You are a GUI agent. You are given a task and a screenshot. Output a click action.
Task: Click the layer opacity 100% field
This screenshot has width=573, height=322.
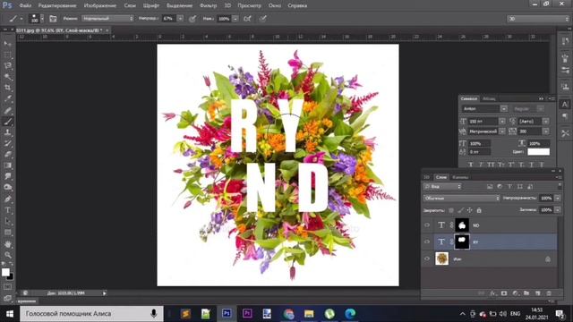click(x=546, y=198)
